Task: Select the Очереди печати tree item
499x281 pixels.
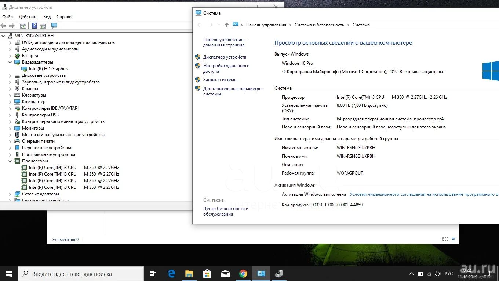Action: pyautogui.click(x=38, y=141)
